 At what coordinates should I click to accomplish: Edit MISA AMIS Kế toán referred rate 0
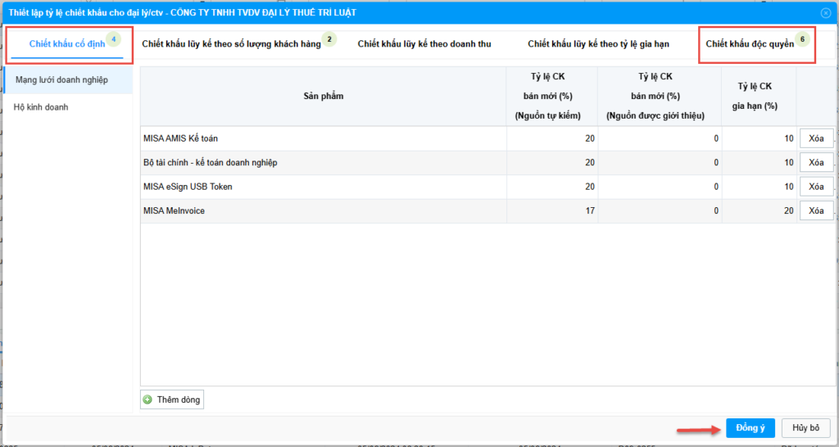660,138
